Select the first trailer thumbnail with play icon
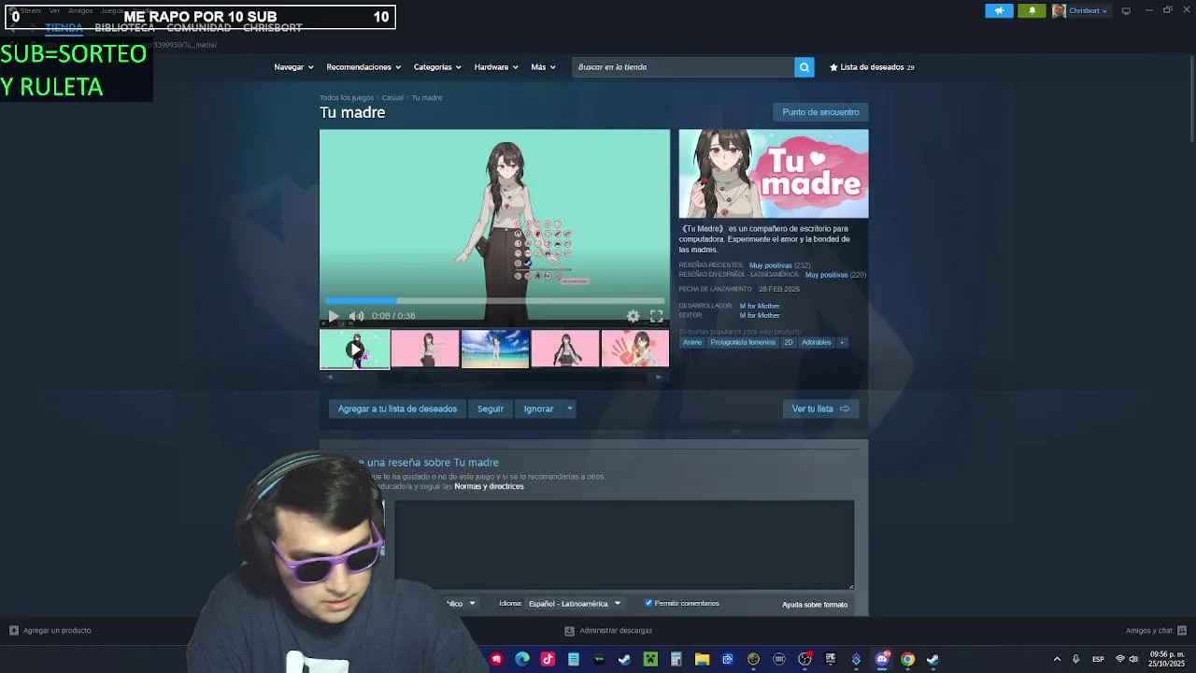 coord(354,349)
